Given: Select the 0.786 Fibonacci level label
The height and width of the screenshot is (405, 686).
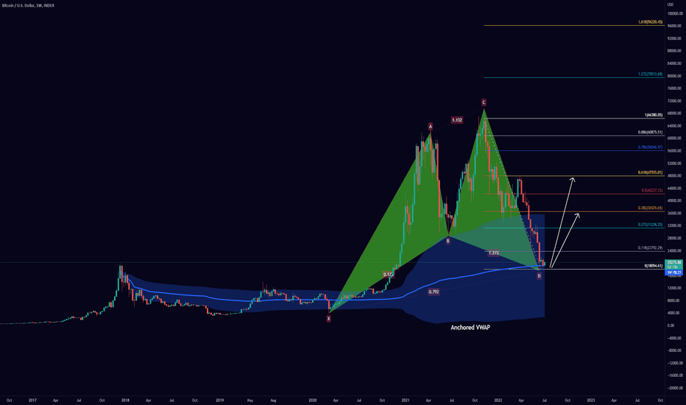Looking at the screenshot, I should pyautogui.click(x=650, y=147).
